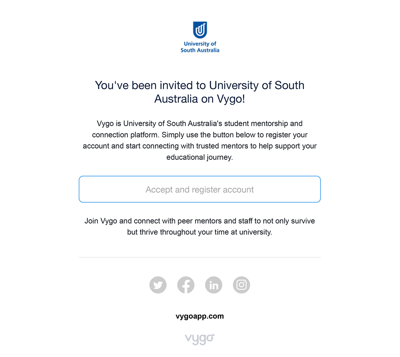Open the vygoapp.com link
The image size is (400, 357).
pyautogui.click(x=200, y=316)
